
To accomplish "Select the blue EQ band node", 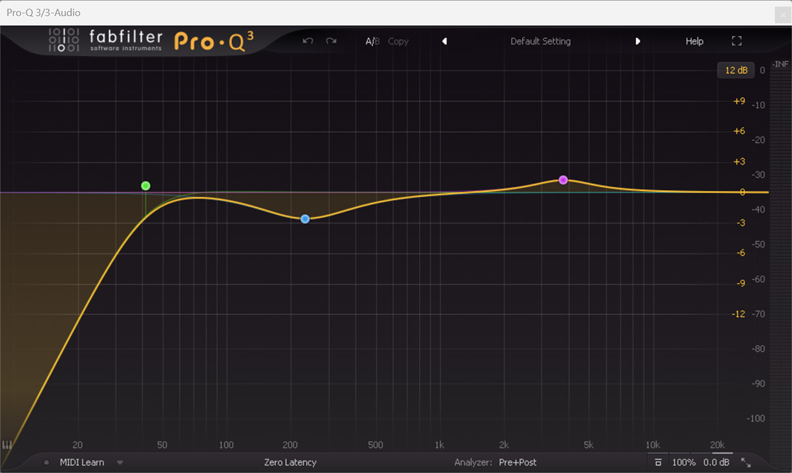I will pyautogui.click(x=305, y=219).
